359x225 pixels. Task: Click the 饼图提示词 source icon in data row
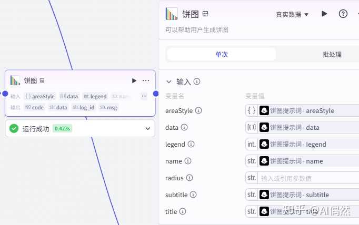264,127
